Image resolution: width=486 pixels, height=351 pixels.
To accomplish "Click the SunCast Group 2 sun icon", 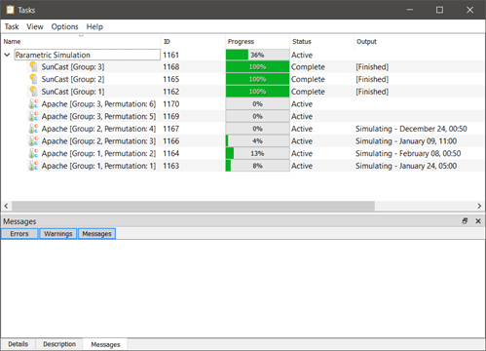I will click(x=33, y=79).
